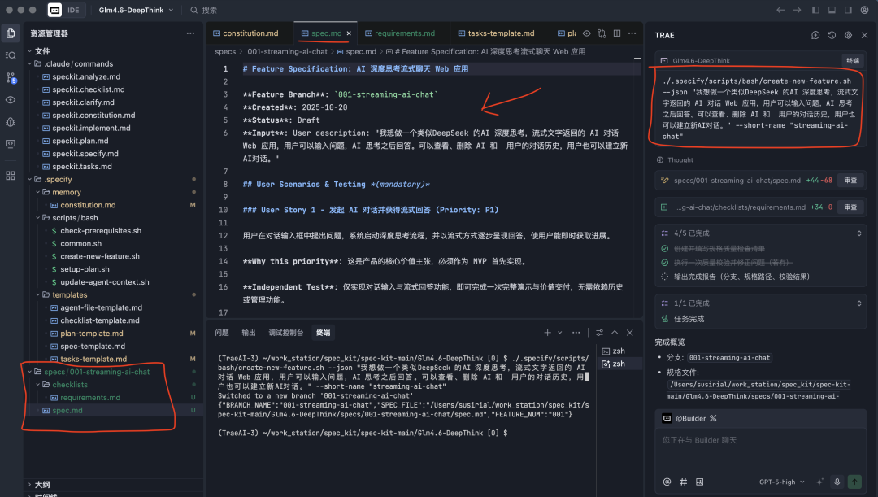This screenshot has width=878, height=497.
Task: Attach an image to the chat input
Action: [x=699, y=482]
